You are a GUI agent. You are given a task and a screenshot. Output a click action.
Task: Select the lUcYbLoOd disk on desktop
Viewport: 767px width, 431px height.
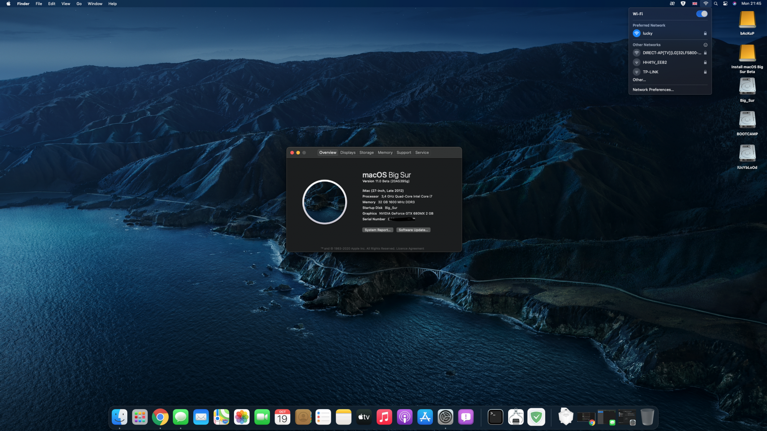[x=747, y=157]
